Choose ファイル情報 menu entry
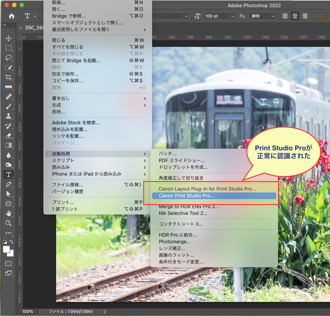 pos(98,185)
